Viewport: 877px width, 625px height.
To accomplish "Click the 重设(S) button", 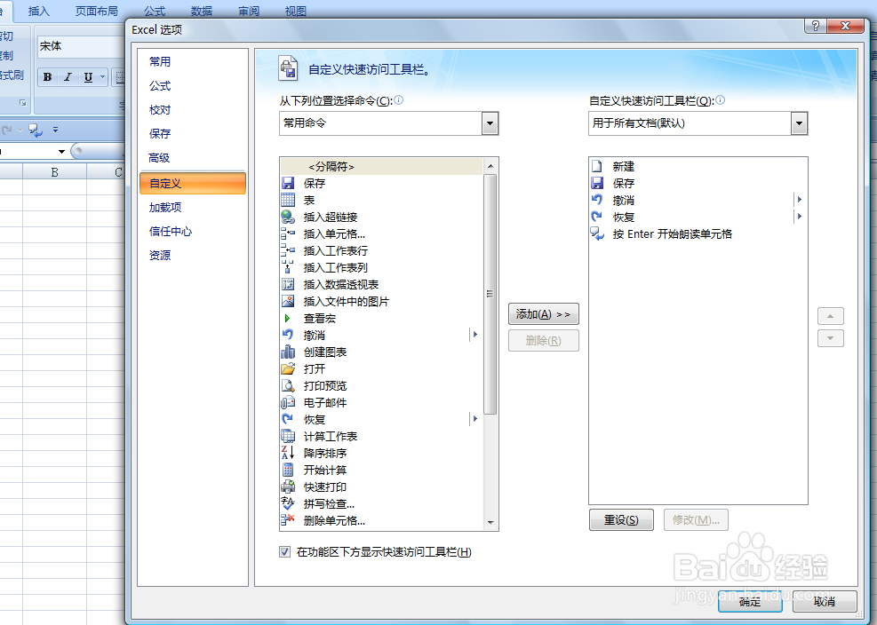I will (621, 520).
